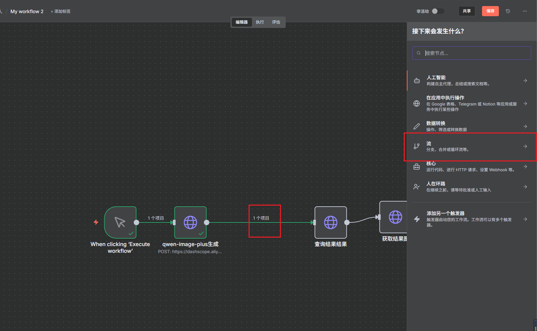Expand arrow of 核心 row
The height and width of the screenshot is (331, 537).
point(525,167)
